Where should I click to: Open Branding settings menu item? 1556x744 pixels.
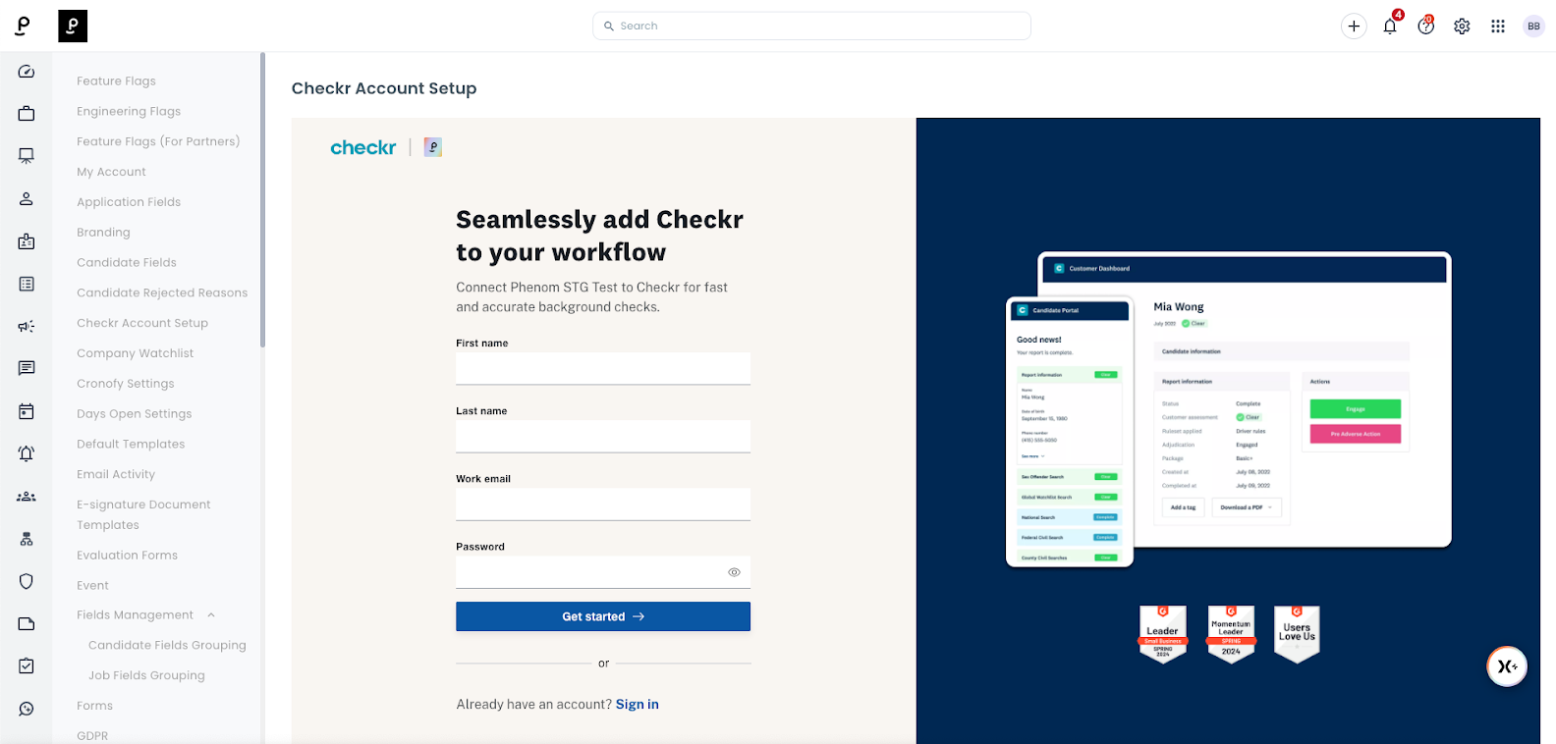[103, 233]
